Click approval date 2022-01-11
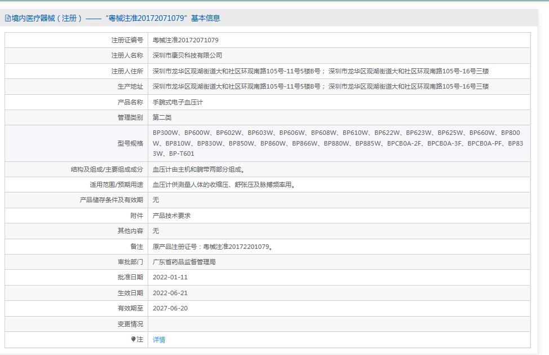The height and width of the screenshot is (355, 549). click(x=170, y=277)
